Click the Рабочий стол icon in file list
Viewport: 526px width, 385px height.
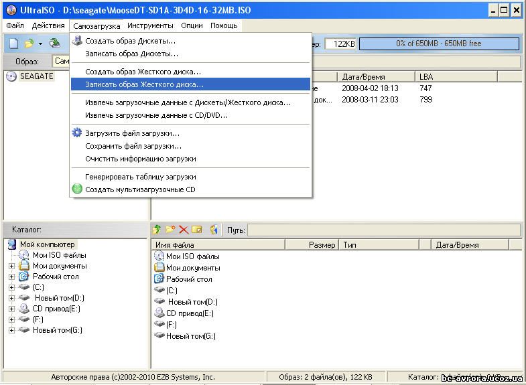coord(159,279)
